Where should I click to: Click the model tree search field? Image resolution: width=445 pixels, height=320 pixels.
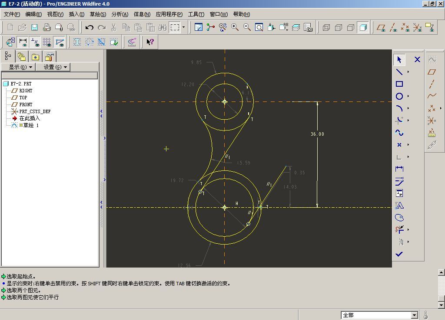tap(50, 75)
